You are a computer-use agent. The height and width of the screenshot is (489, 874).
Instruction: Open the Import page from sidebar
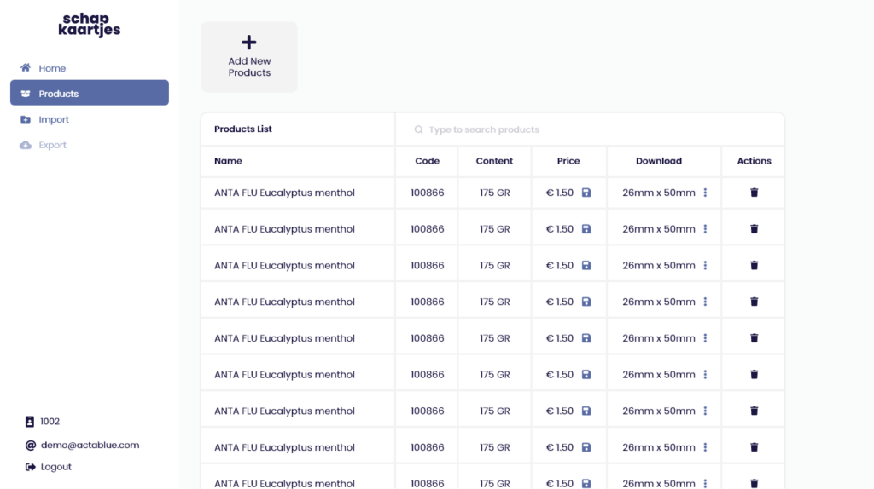click(x=53, y=119)
